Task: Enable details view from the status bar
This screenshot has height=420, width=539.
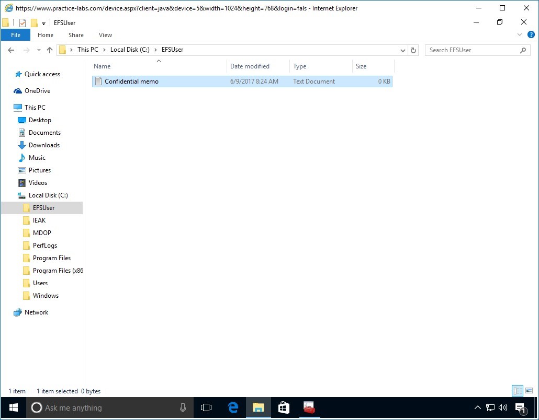Action: point(518,391)
